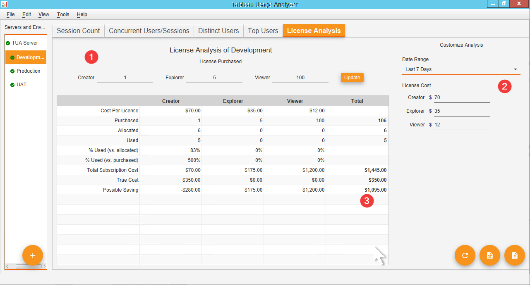The height and width of the screenshot is (285, 530).
Task: Open the Tools menu
Action: (x=63, y=14)
